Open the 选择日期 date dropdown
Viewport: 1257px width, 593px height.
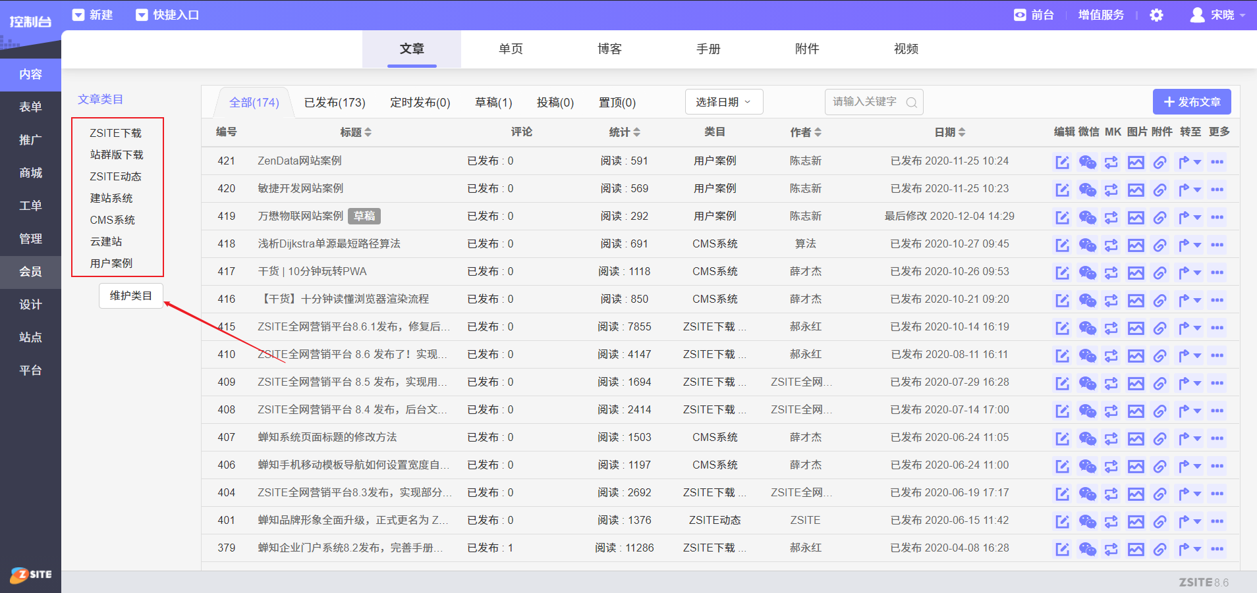click(723, 102)
